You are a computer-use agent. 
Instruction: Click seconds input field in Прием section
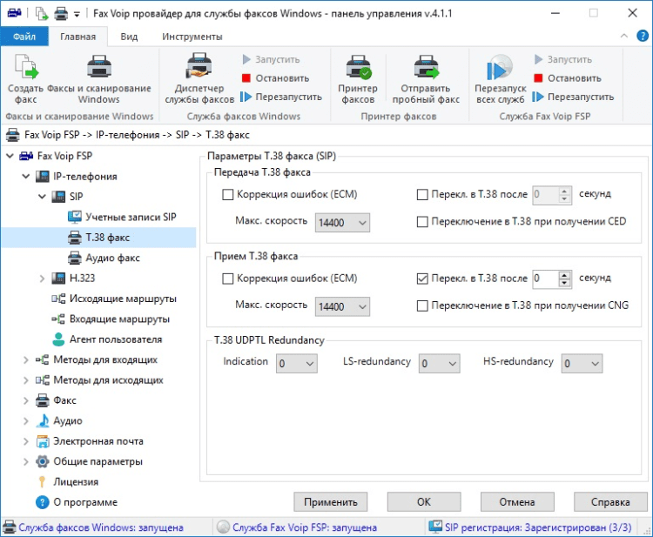545,279
